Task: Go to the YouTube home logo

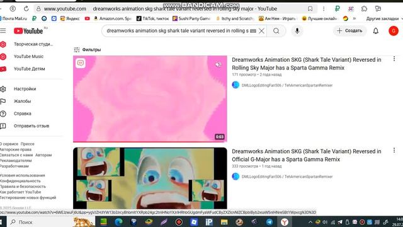Action: tap(28, 31)
